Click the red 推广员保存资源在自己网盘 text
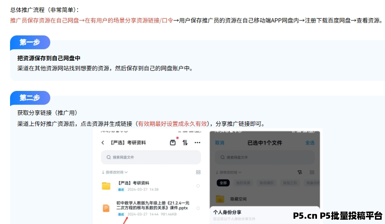 [x=45, y=21]
